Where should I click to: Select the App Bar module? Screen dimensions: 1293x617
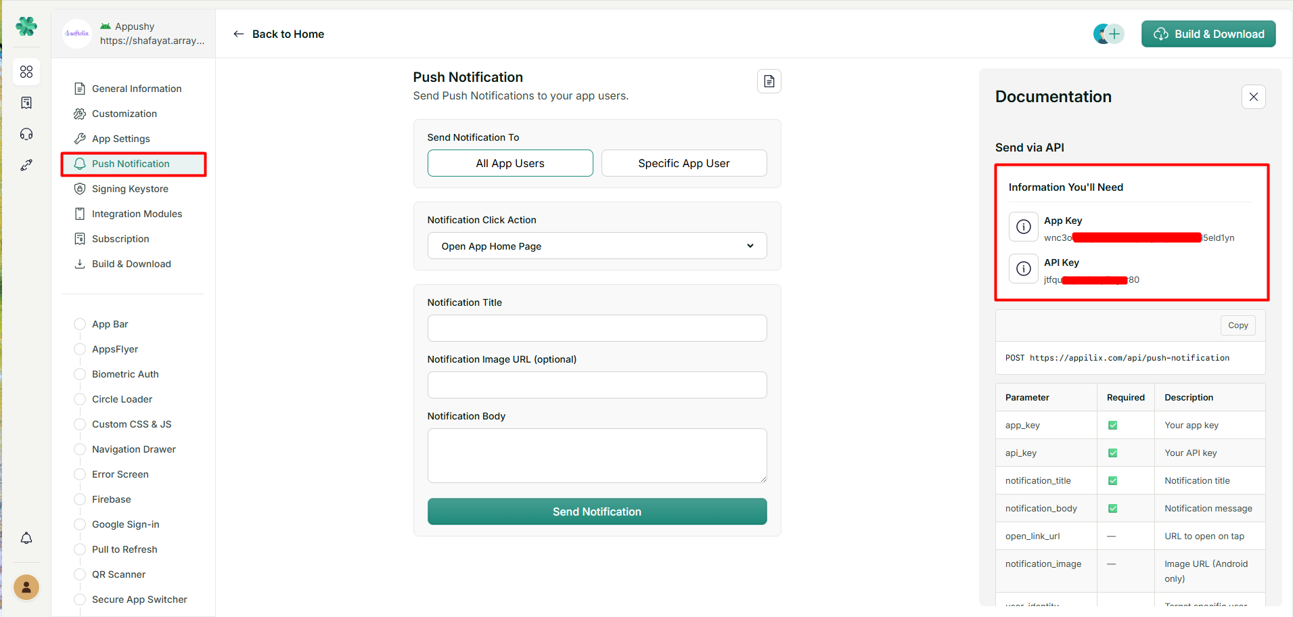(110, 324)
